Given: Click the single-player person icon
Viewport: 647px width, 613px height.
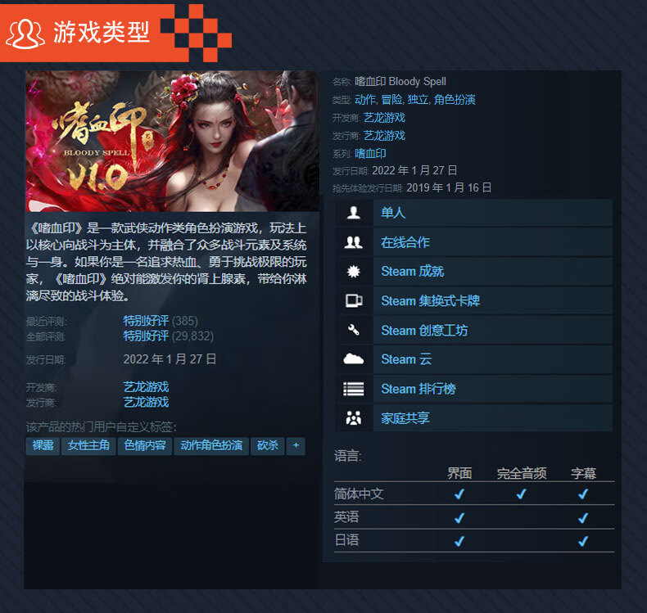Looking at the screenshot, I should [x=354, y=213].
